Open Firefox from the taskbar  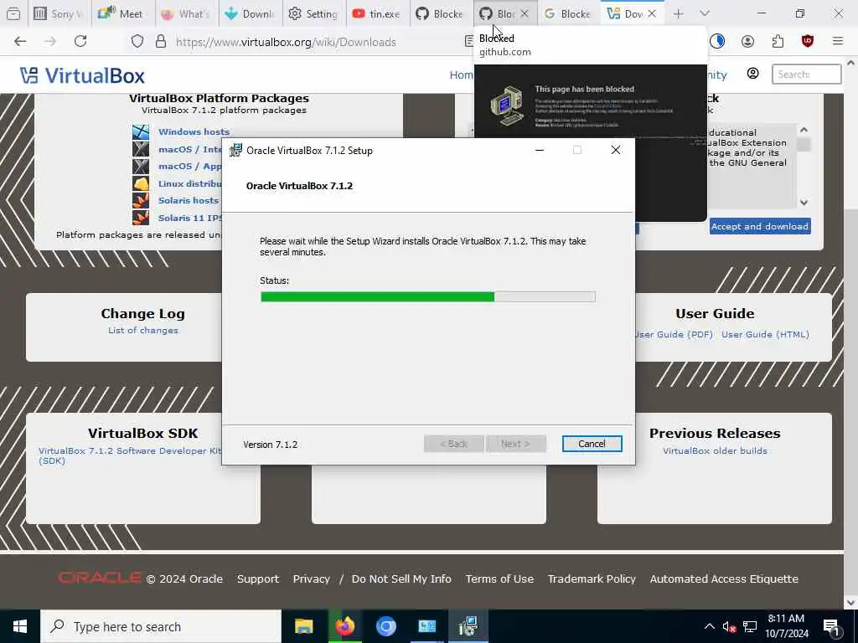click(344, 626)
